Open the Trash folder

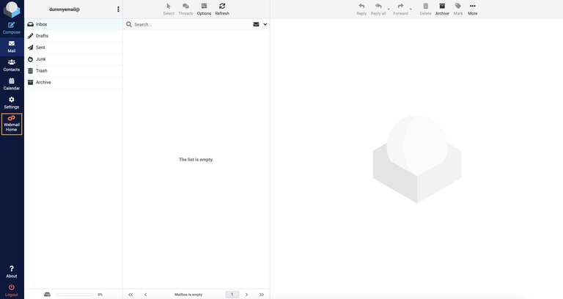point(73,70)
